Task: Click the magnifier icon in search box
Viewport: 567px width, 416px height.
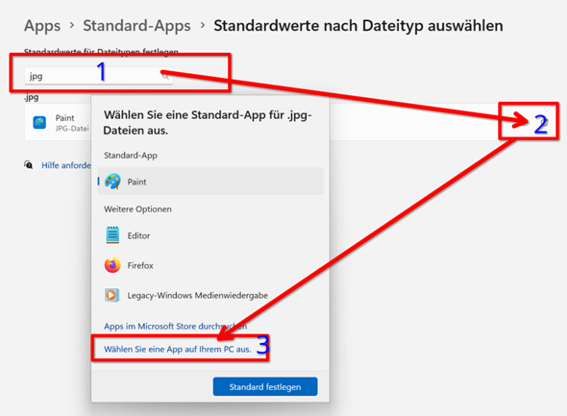Action: 165,76
